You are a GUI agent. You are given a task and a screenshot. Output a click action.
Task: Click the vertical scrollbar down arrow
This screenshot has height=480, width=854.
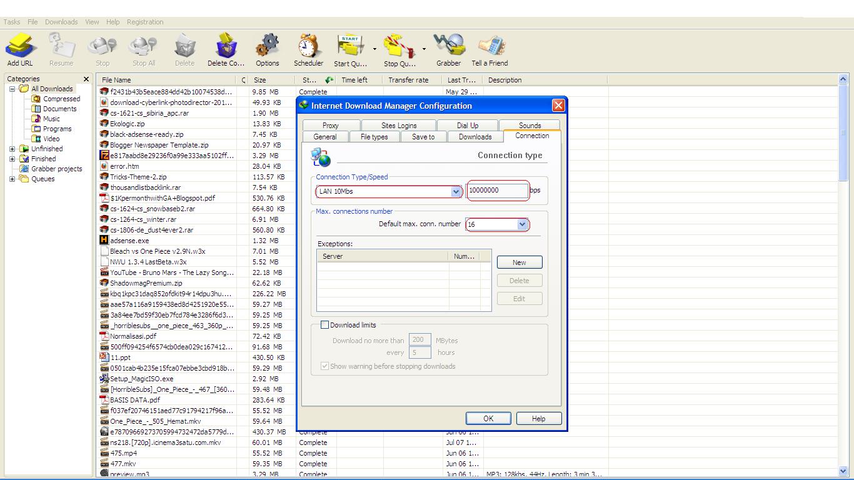click(x=844, y=471)
